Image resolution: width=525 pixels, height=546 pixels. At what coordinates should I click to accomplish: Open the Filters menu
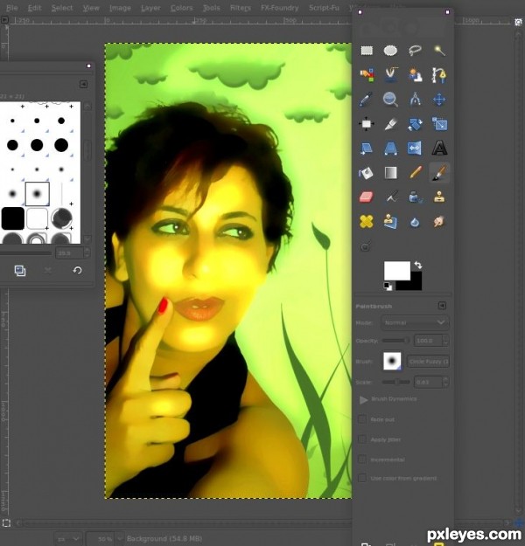point(241,8)
